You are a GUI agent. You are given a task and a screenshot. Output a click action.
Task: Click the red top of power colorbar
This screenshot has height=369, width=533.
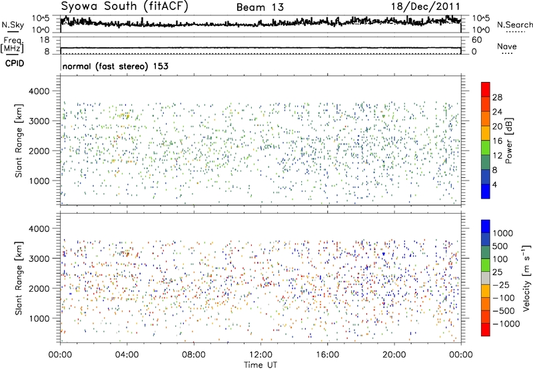(486, 89)
